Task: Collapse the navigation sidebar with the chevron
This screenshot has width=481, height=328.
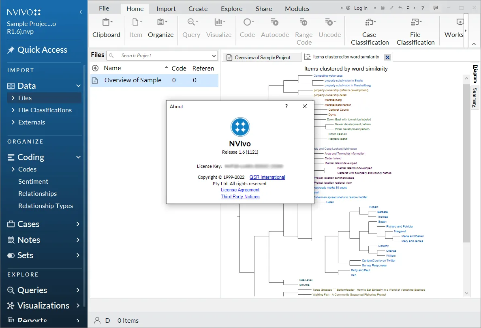Action: (81, 12)
